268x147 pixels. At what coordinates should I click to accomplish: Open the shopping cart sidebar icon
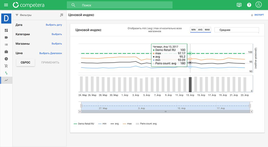point(6,66)
